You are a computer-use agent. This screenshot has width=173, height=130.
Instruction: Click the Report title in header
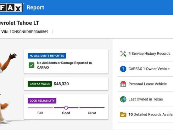pos(35,7)
